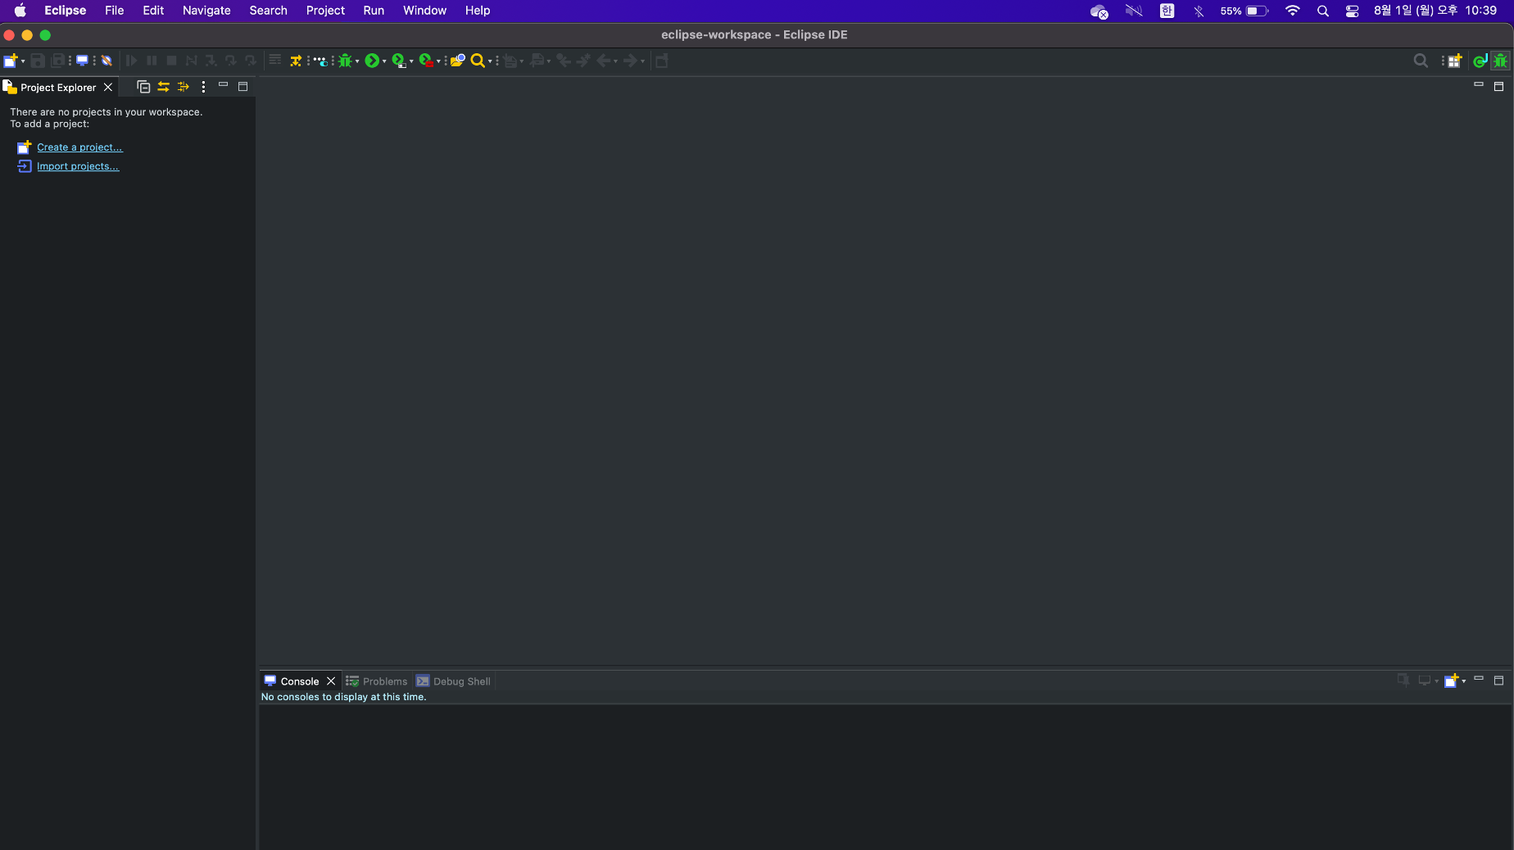The width and height of the screenshot is (1514, 850).
Task: Open the File menu
Action: point(114,11)
